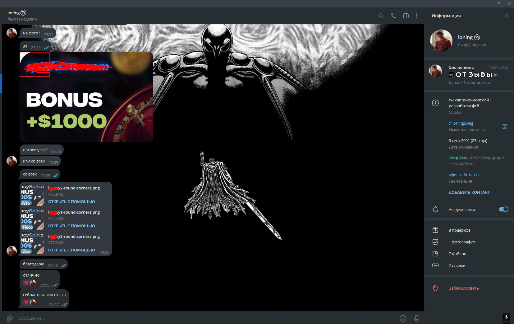The width and height of the screenshot is (514, 324).
Task: Click bio text ты как жириновский
Action: (470, 103)
